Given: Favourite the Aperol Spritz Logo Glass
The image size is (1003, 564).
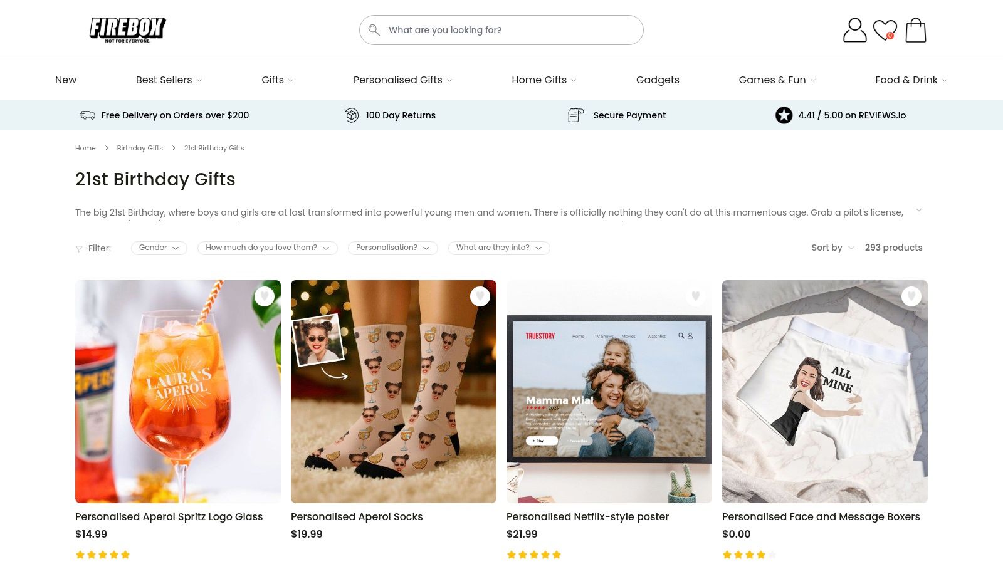Looking at the screenshot, I should pyautogui.click(x=265, y=296).
